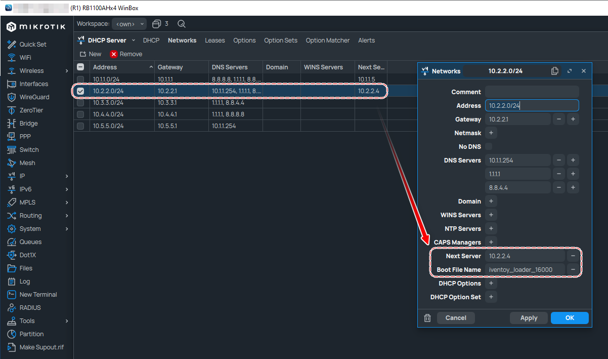Click the Gateway input field
This screenshot has width=608, height=359.
click(x=517, y=119)
